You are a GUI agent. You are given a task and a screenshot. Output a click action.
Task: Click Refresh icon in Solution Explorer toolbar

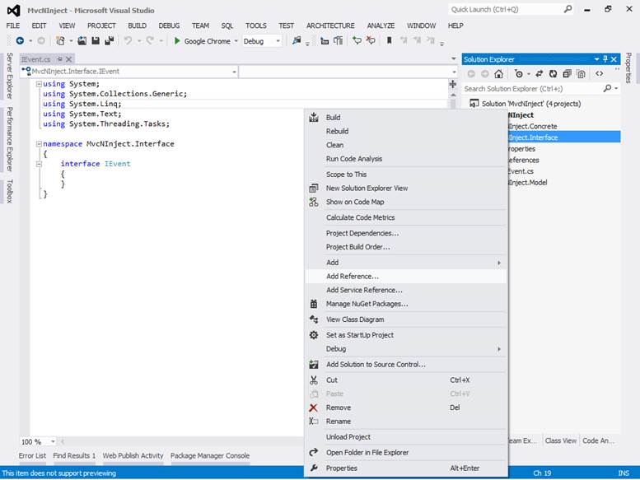(552, 74)
